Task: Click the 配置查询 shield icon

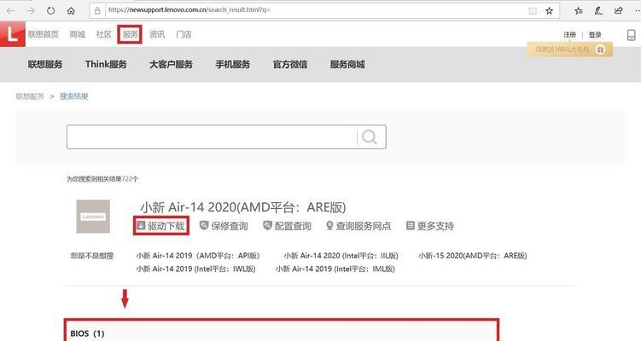Action: point(267,225)
